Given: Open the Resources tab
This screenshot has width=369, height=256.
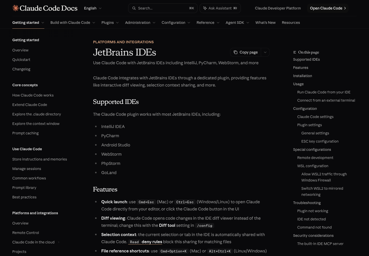Looking at the screenshot, I should [x=291, y=23].
